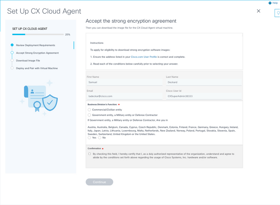Click the 'Instructions' heading text
Viewport: 280px width, 205px height.
point(97,43)
